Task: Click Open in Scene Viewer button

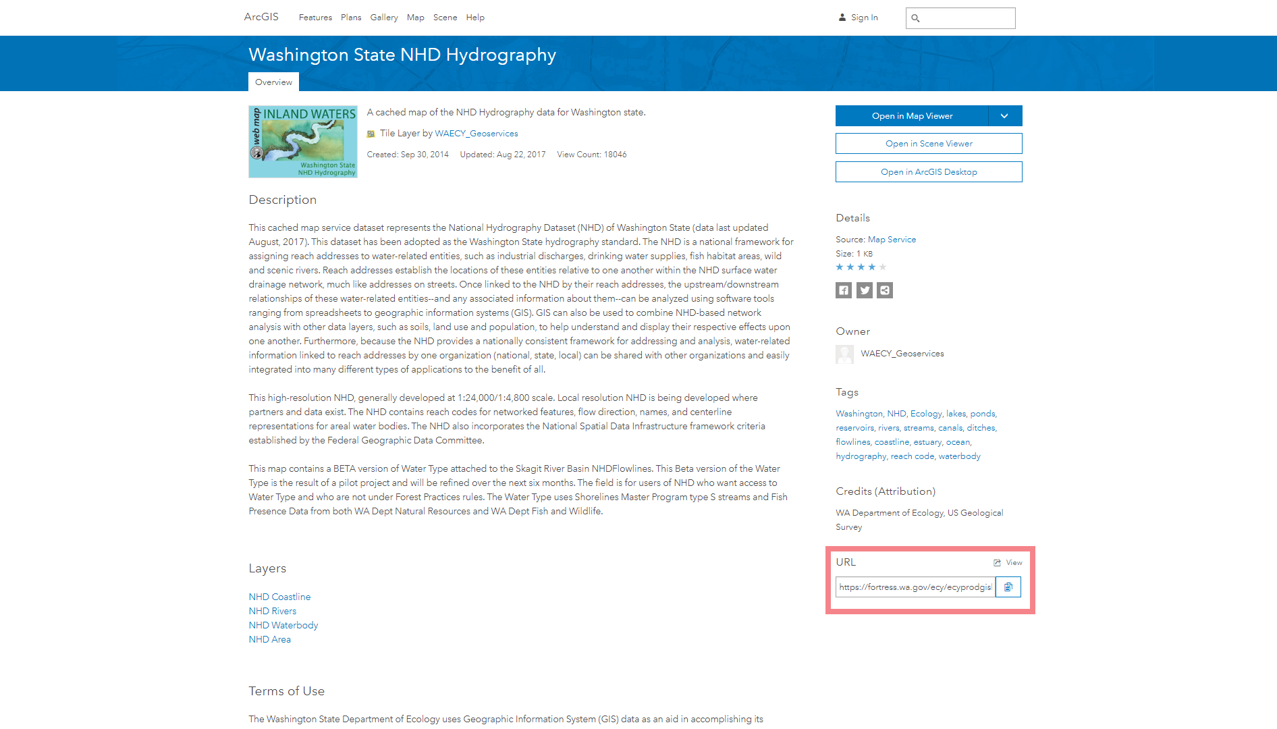Action: [929, 144]
